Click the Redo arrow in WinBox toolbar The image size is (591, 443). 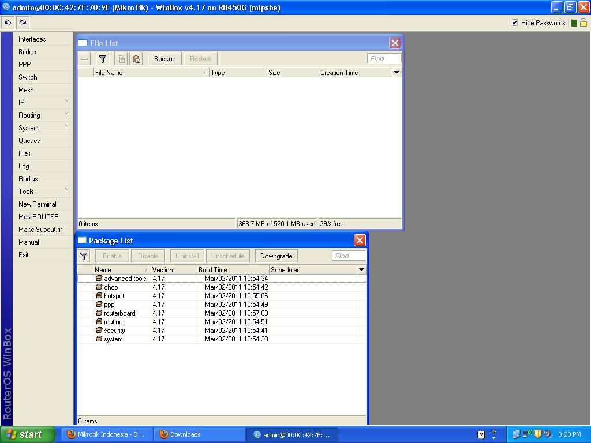pyautogui.click(x=23, y=23)
